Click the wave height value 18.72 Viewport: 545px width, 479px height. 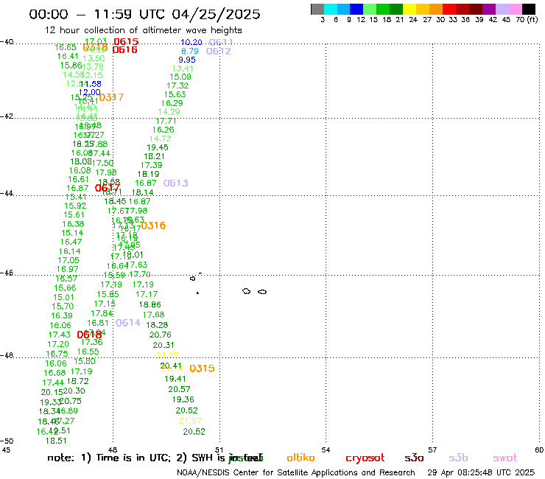[x=78, y=381]
